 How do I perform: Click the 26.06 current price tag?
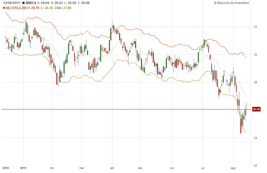pos(256,109)
